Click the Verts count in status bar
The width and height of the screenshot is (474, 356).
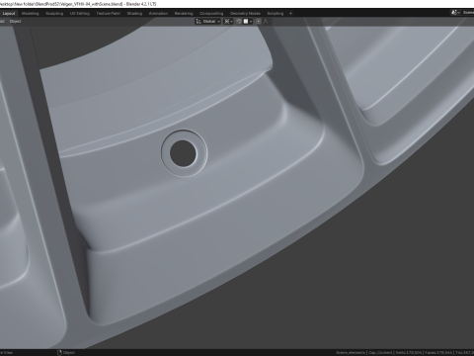(409, 353)
